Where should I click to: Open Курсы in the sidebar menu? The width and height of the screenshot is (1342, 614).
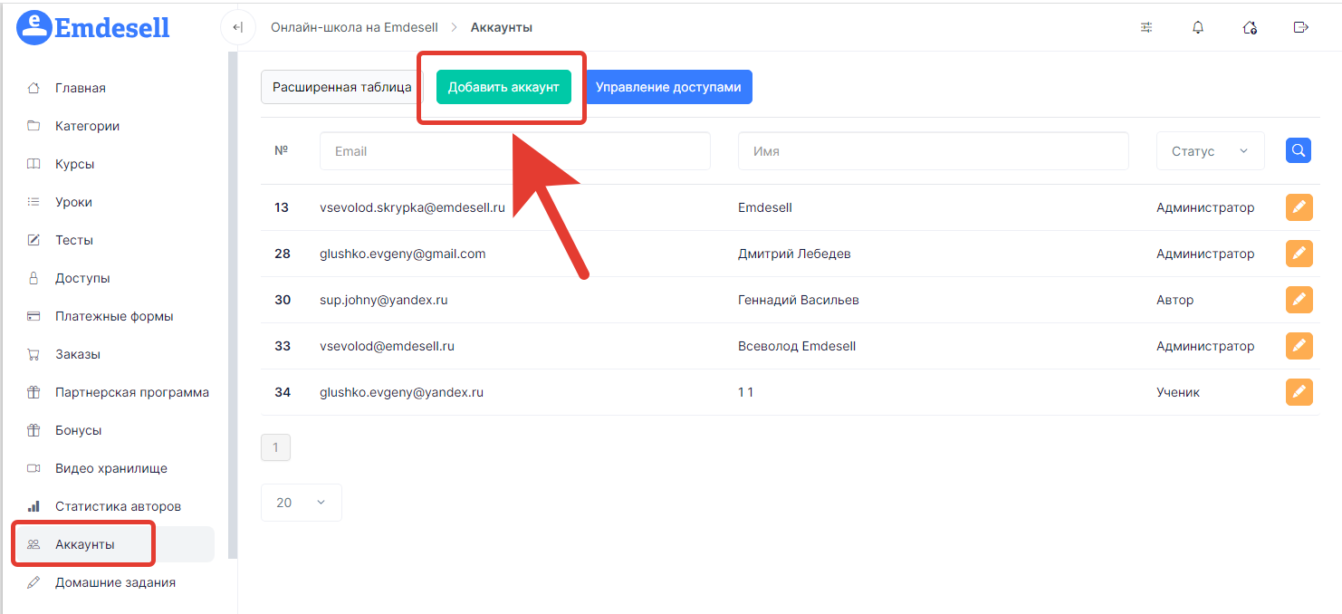[74, 164]
